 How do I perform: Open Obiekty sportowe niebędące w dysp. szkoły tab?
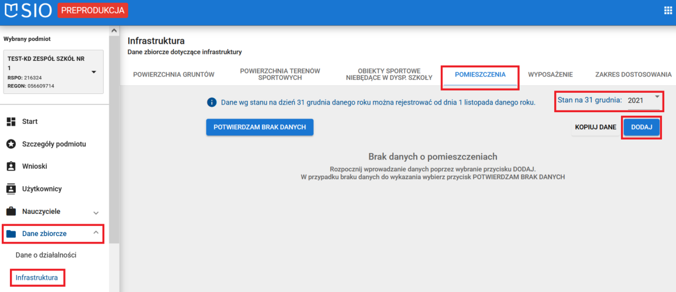pyautogui.click(x=389, y=74)
